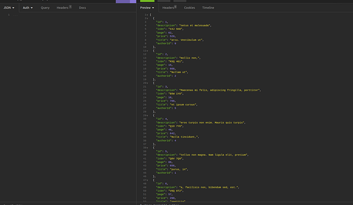Collapse the object starting at line 20
This screenshot has width=353, height=205.
147,83
